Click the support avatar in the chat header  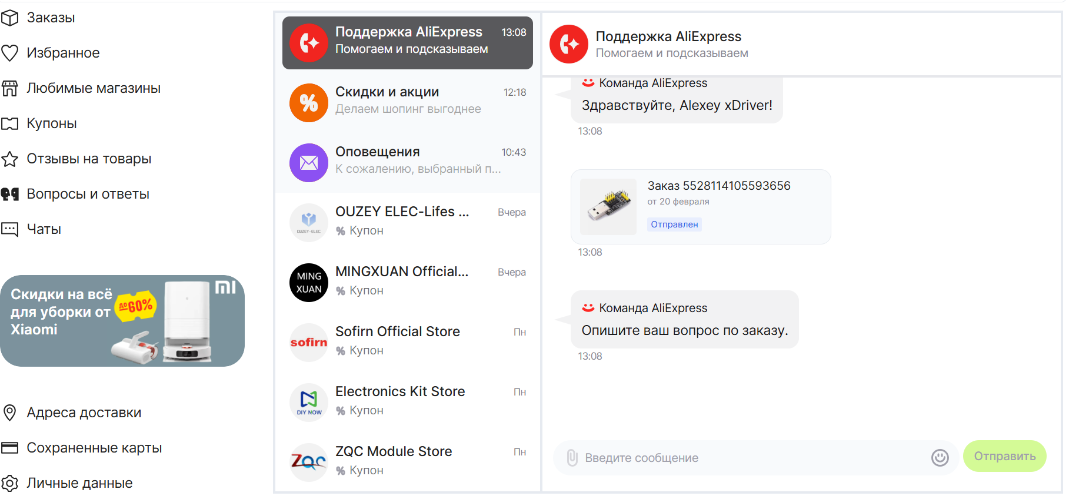[569, 44]
